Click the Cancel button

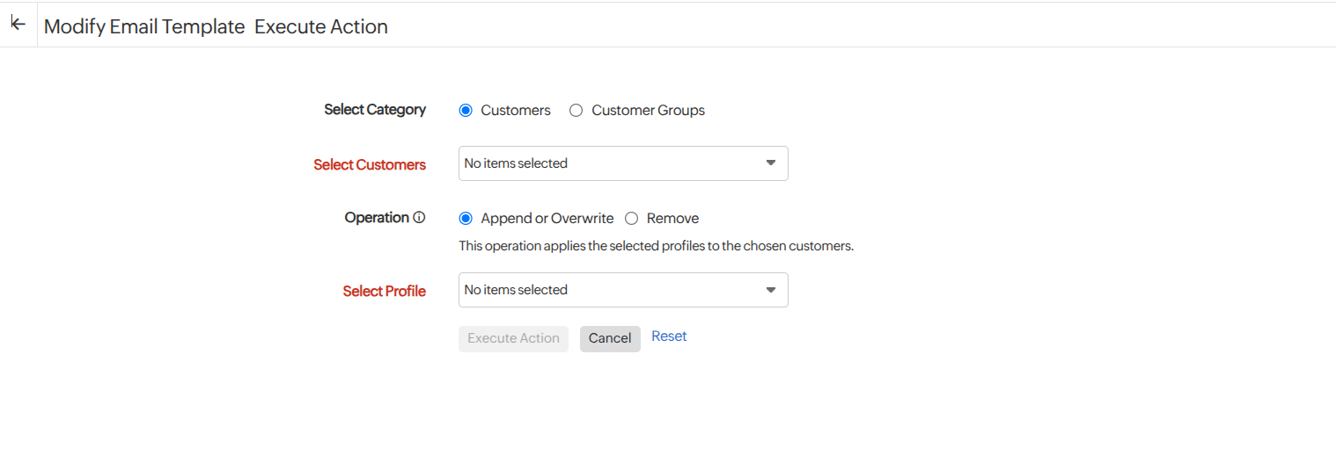[610, 339]
